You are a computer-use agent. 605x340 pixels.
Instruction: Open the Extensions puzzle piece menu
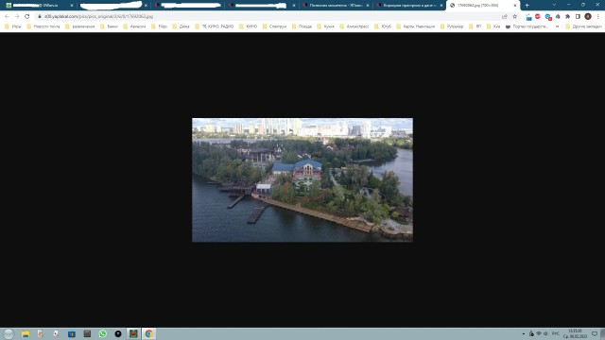point(567,17)
